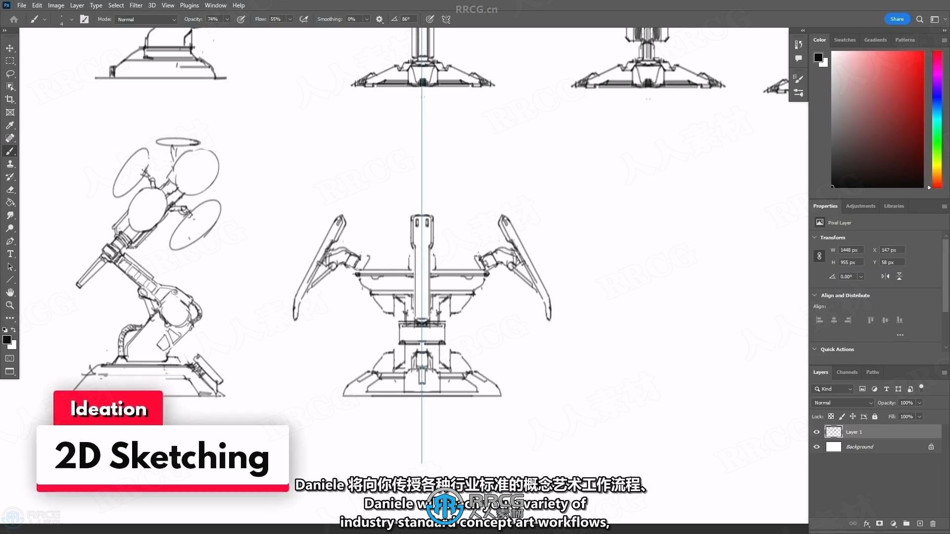Toggle symmetry paint options butterfly icon

click(x=446, y=19)
